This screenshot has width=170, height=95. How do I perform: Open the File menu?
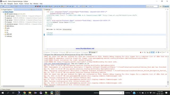(x=2, y=4)
